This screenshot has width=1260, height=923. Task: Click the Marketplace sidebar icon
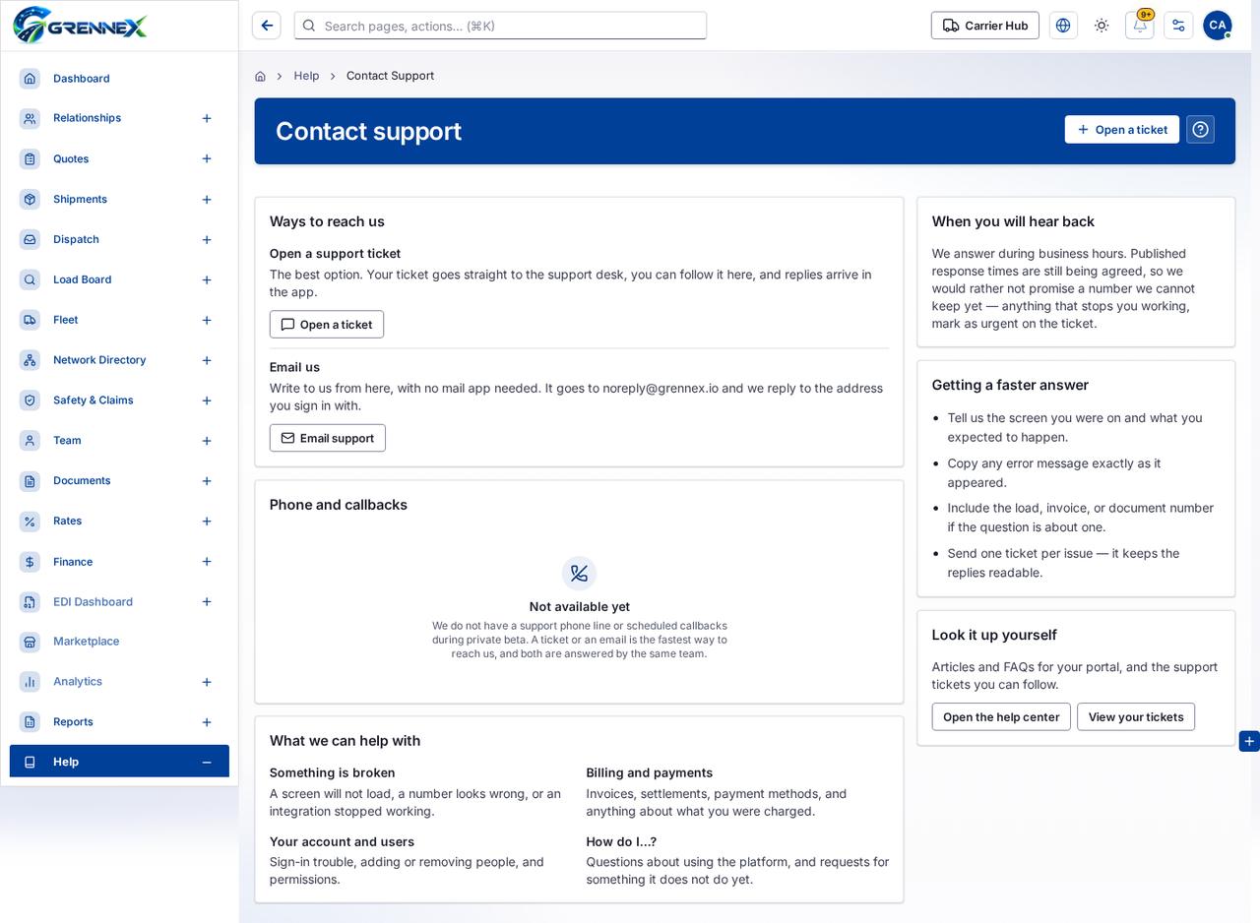(30, 642)
